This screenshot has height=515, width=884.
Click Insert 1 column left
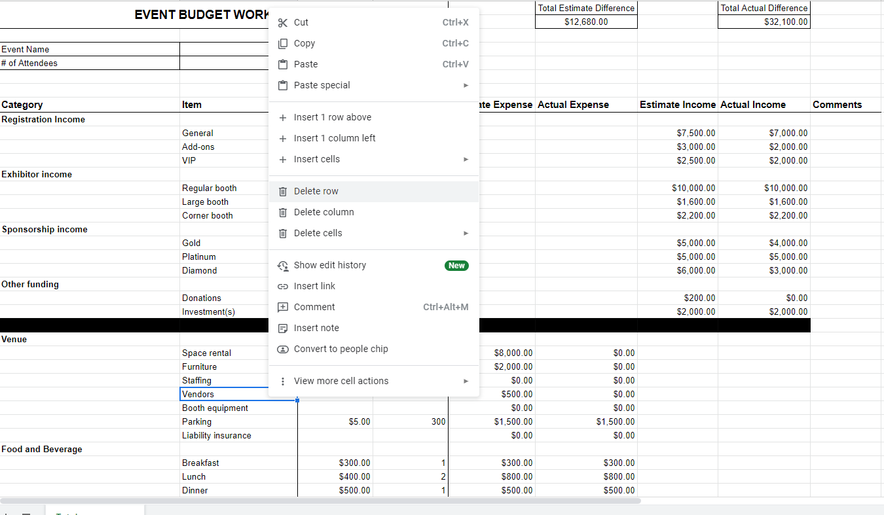335,138
